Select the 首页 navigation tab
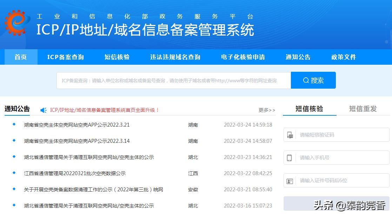Viewport: 392px width, 217px height. click(20, 57)
